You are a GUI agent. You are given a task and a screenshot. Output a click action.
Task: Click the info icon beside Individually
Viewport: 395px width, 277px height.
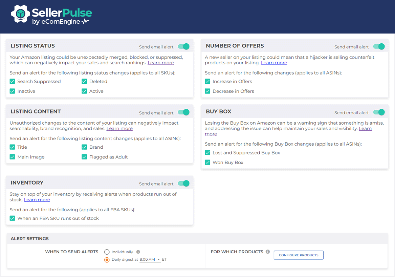(x=139, y=252)
